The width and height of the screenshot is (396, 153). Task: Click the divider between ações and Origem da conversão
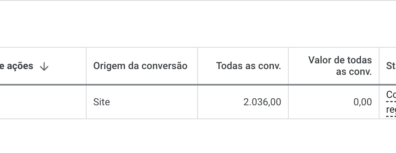pos(86,66)
